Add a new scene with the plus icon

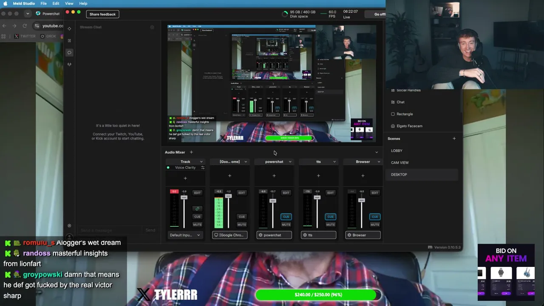pos(454,139)
